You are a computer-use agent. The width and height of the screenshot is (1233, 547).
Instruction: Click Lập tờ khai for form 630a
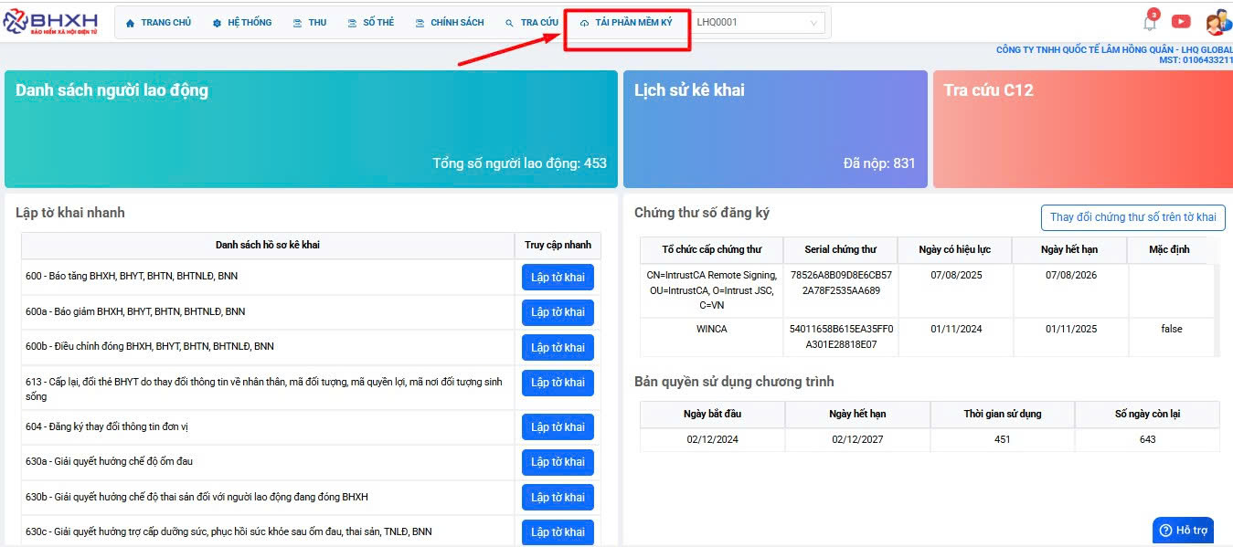[x=558, y=463]
